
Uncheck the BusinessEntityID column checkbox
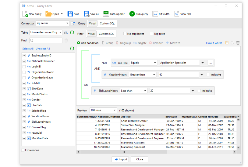coord(24,56)
